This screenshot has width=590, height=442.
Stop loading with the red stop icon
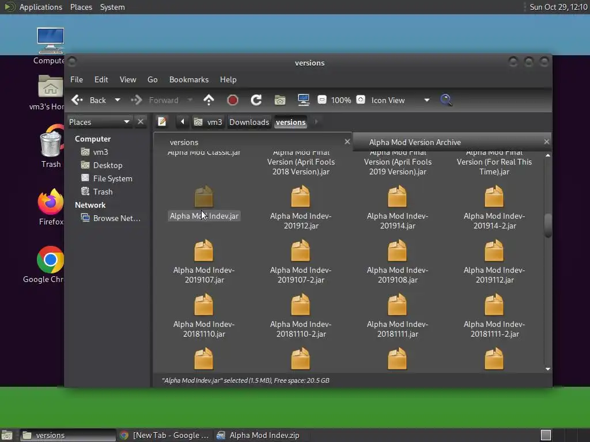233,100
